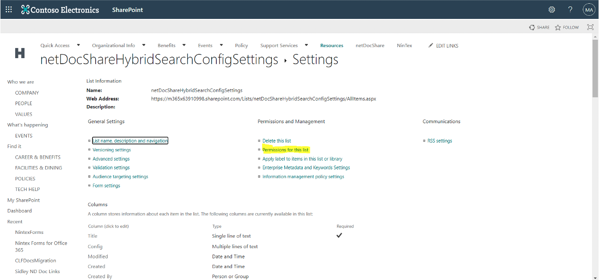Expand the Benefits dropdown arrow
The image size is (599, 280).
point(184,45)
